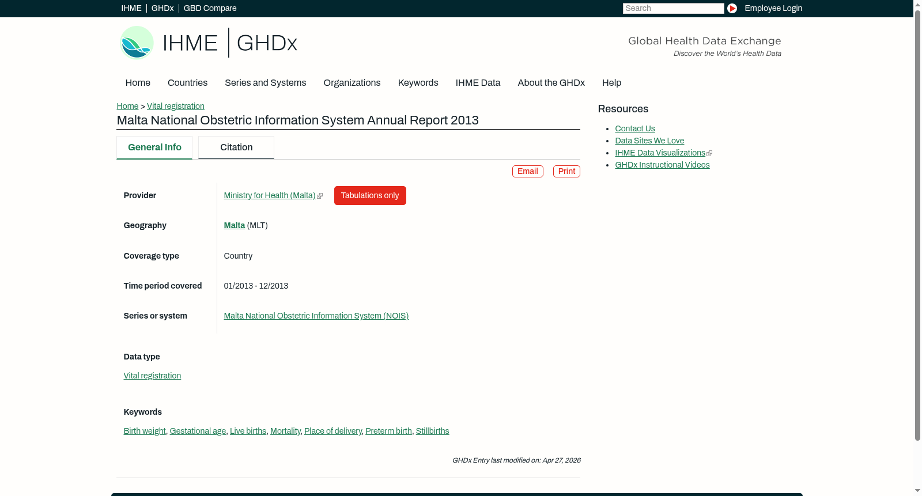
Task: Select the General Info tab
Action: [154, 147]
